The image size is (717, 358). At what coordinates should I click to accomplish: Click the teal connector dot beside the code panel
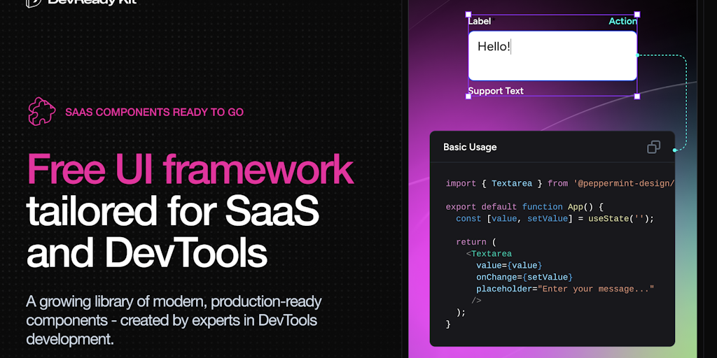click(x=675, y=150)
